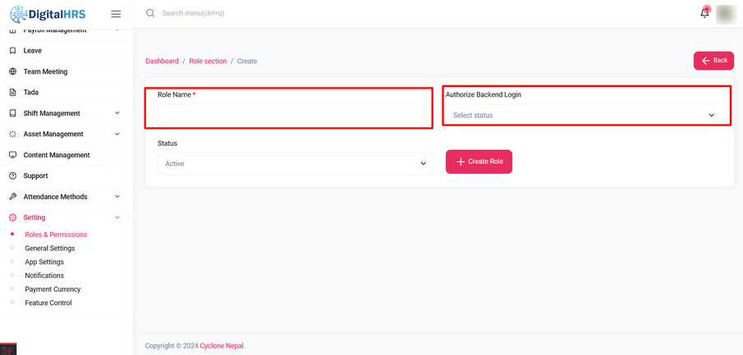
Task: Click the Content Management monitor icon
Action: tap(12, 155)
